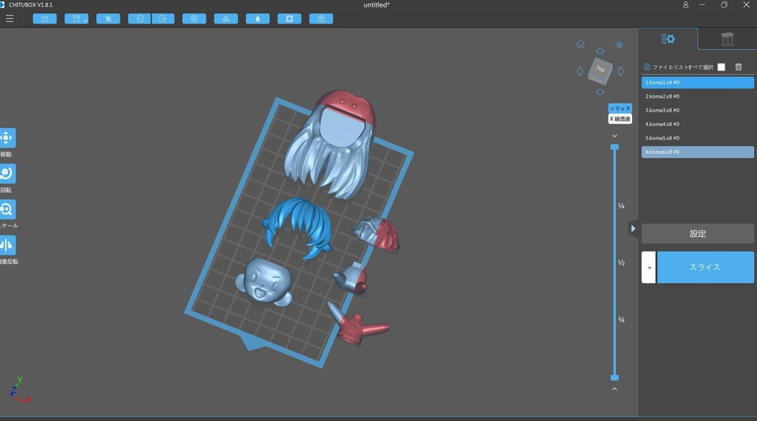Screen dimensions: 757x421
Task: Click the undo toolbar icon
Action: [x=140, y=18]
